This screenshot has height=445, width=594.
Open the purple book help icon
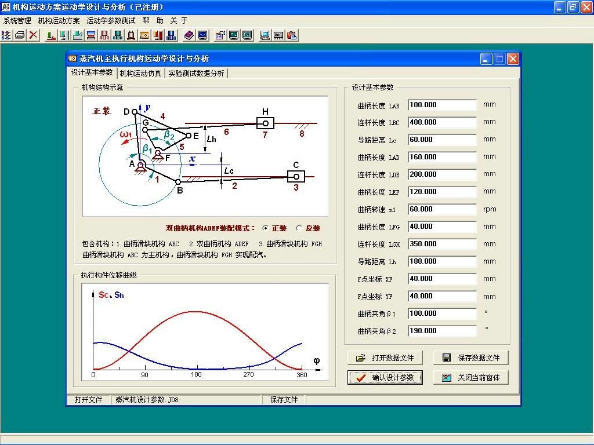(x=189, y=35)
